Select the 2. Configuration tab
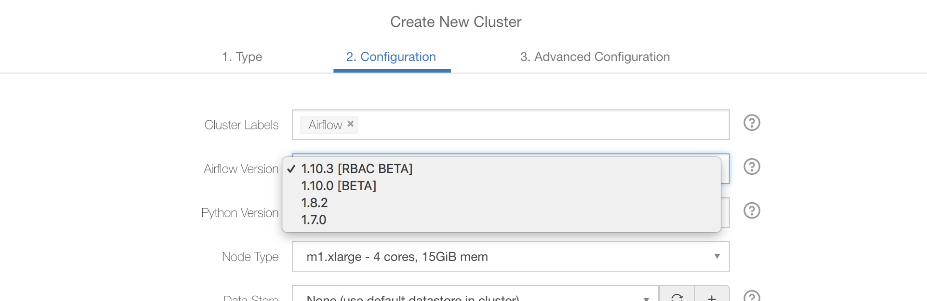The height and width of the screenshot is (301, 927). point(391,57)
